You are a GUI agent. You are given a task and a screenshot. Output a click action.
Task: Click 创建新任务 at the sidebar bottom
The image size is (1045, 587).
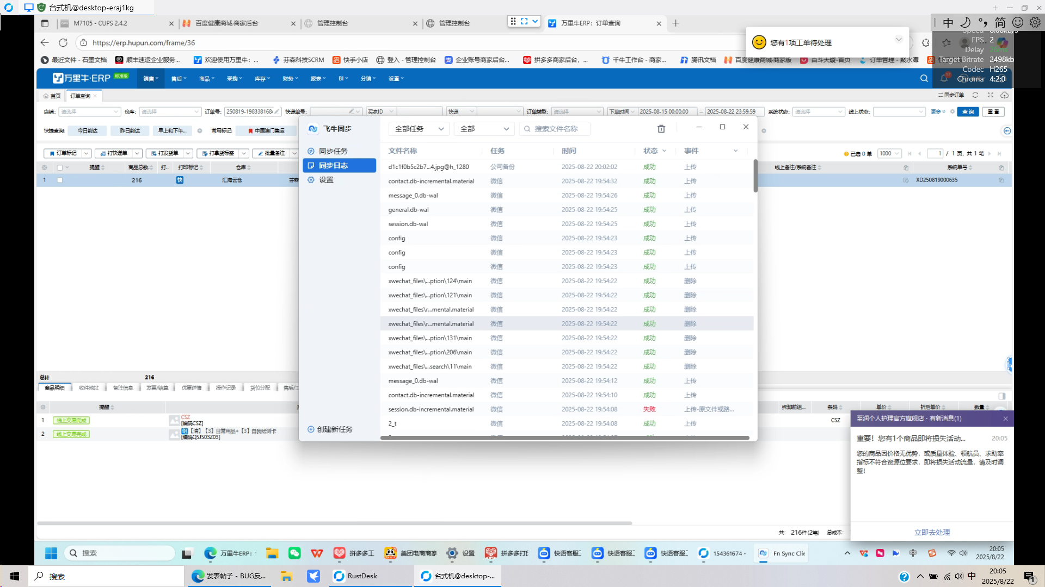pyautogui.click(x=330, y=429)
